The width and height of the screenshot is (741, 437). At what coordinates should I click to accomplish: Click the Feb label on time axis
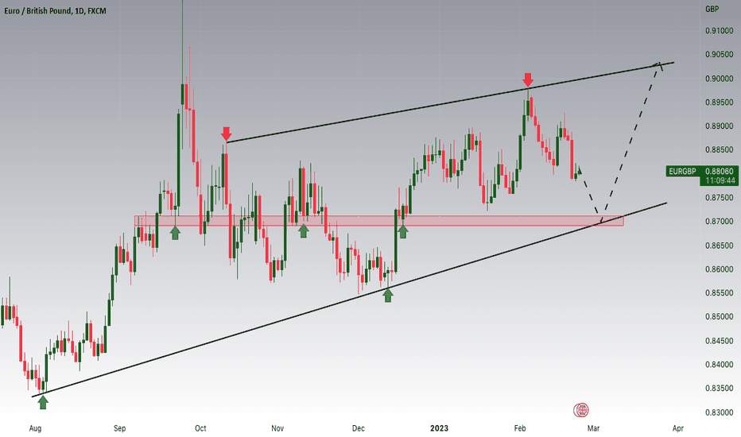[520, 428]
